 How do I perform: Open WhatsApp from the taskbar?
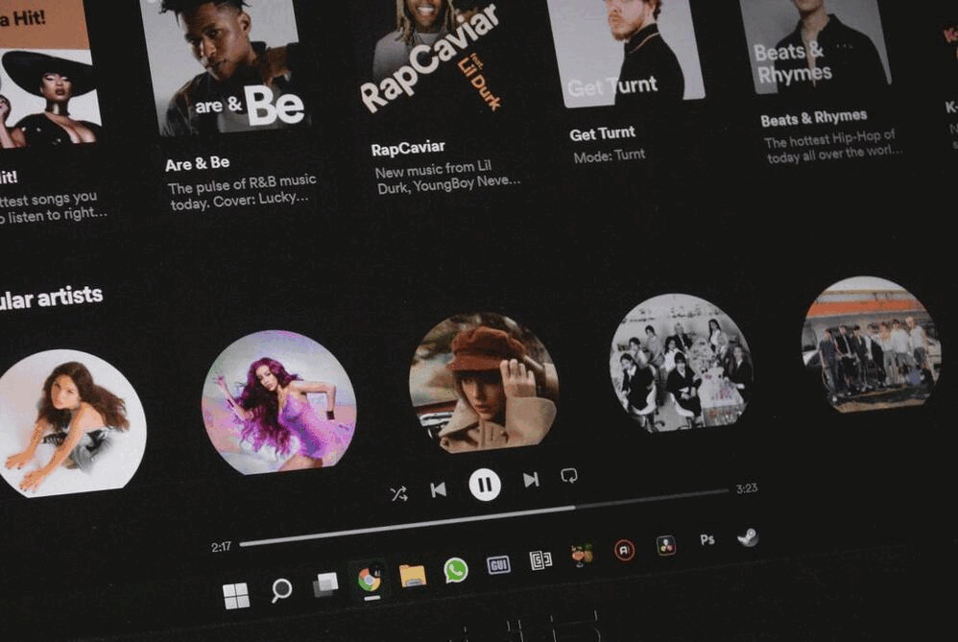click(x=456, y=570)
